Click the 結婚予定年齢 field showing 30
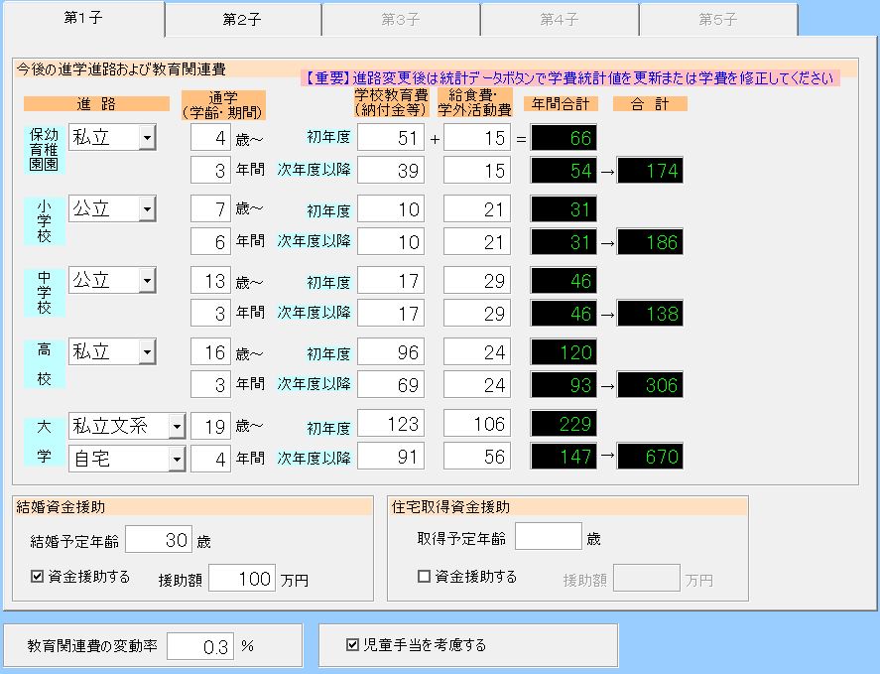Image resolution: width=880 pixels, height=674 pixels. tap(159, 540)
